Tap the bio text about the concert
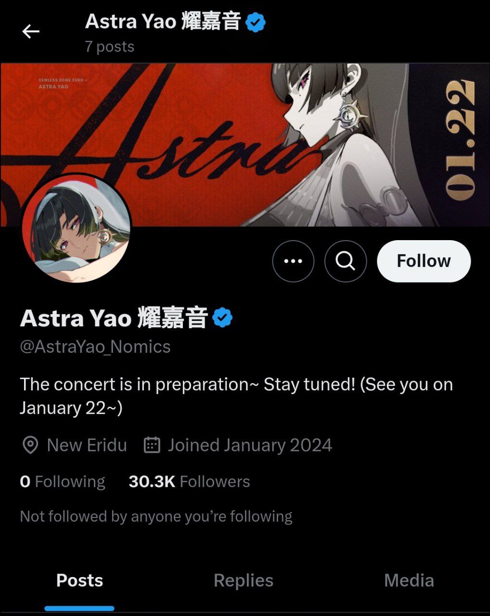Viewport: 490px width, 616px height. click(236, 396)
